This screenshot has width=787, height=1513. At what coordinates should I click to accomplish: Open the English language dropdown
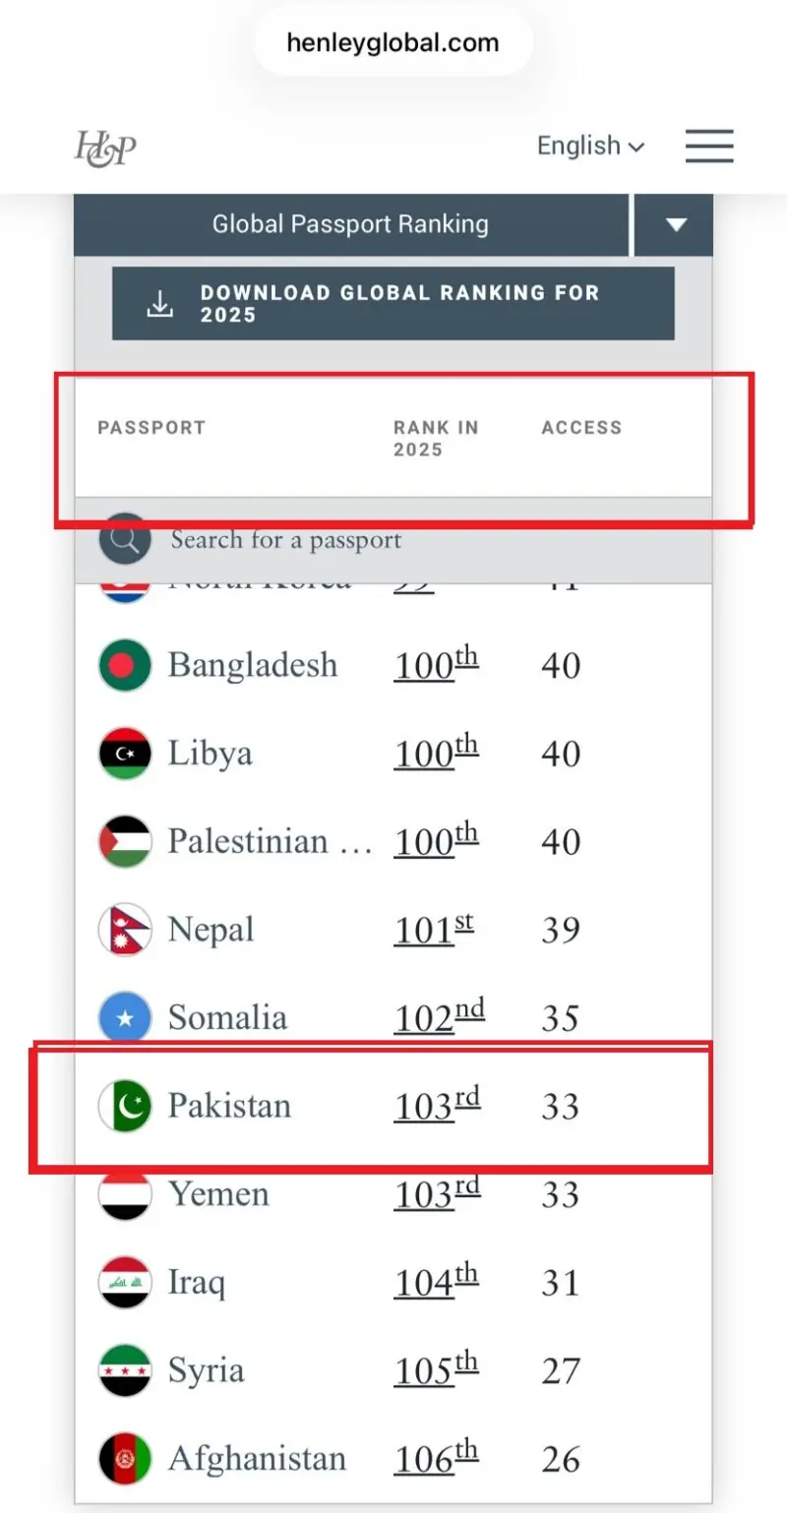[x=590, y=147]
